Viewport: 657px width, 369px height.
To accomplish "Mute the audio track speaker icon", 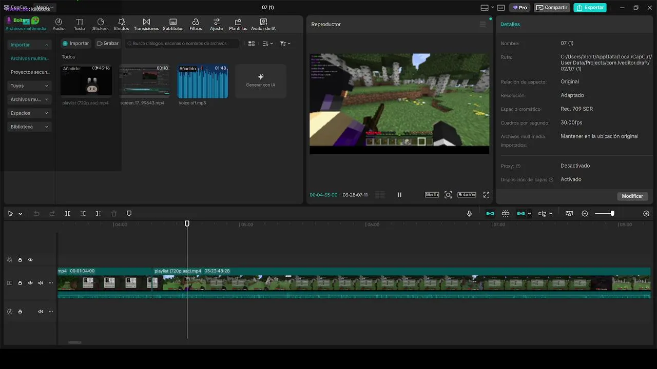I will tap(41, 312).
